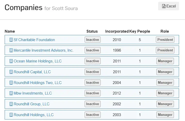Open Roundhill Group, LLC link
The height and width of the screenshot is (121, 185).
(31, 104)
